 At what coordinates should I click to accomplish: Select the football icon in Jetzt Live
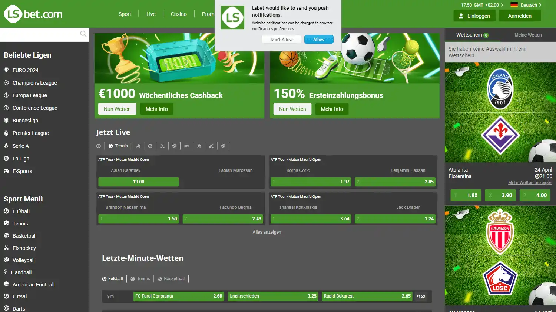click(99, 146)
